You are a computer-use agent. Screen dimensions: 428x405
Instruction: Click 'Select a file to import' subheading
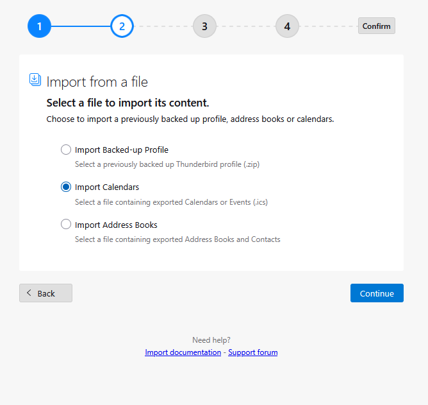pos(128,103)
